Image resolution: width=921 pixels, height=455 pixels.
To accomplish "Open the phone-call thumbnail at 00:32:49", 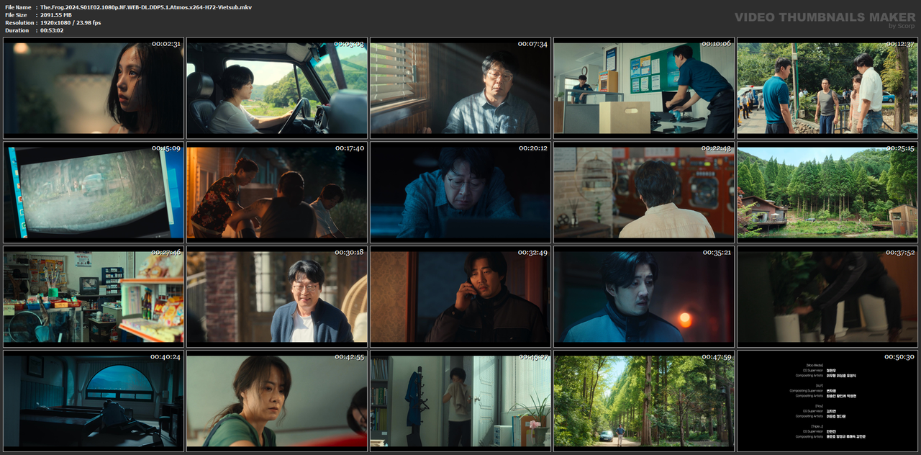I will point(460,296).
